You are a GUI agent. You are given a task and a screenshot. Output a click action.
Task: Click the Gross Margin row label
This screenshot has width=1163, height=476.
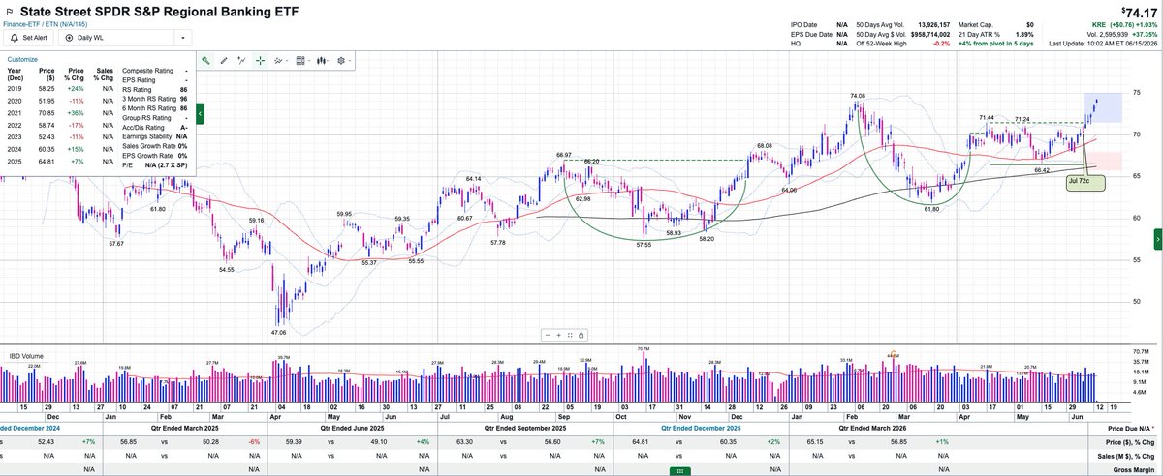pyautogui.click(x=1135, y=469)
